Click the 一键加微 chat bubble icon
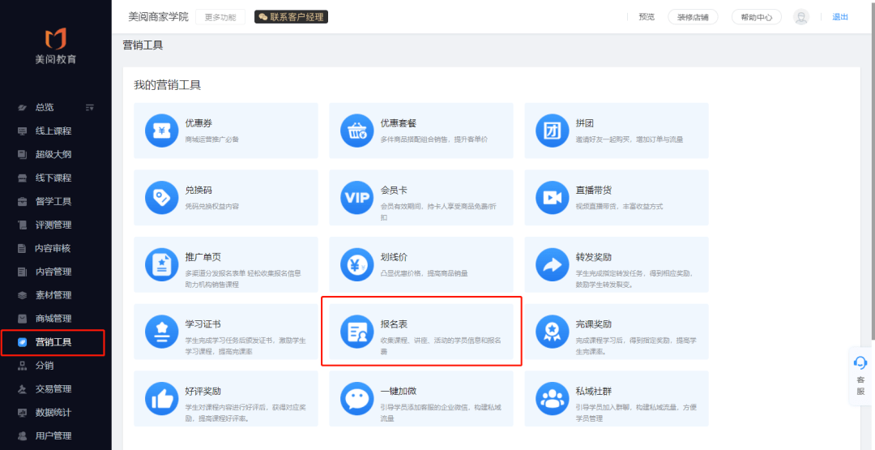Screen dimensions: 875x450 click(x=357, y=399)
